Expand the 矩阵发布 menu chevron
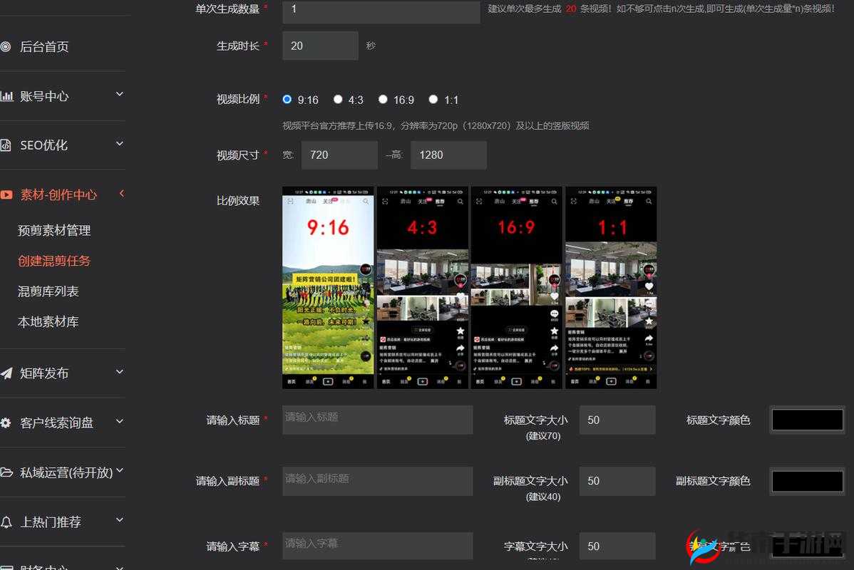 (x=119, y=372)
